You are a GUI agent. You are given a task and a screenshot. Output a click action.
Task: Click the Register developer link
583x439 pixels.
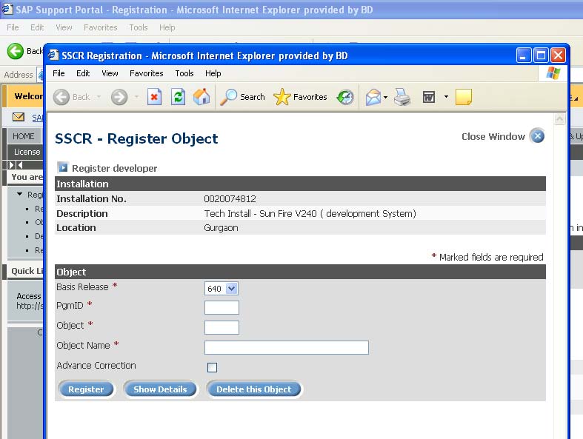pos(115,168)
